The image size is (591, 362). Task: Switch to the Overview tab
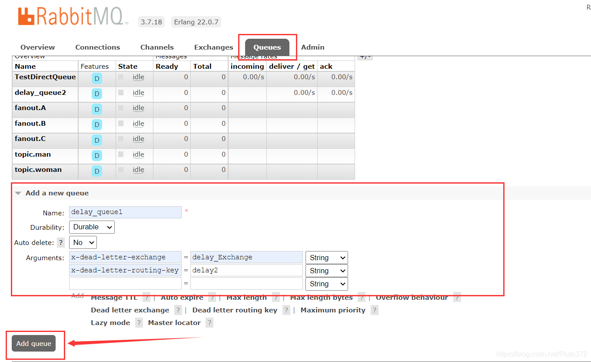click(x=38, y=47)
